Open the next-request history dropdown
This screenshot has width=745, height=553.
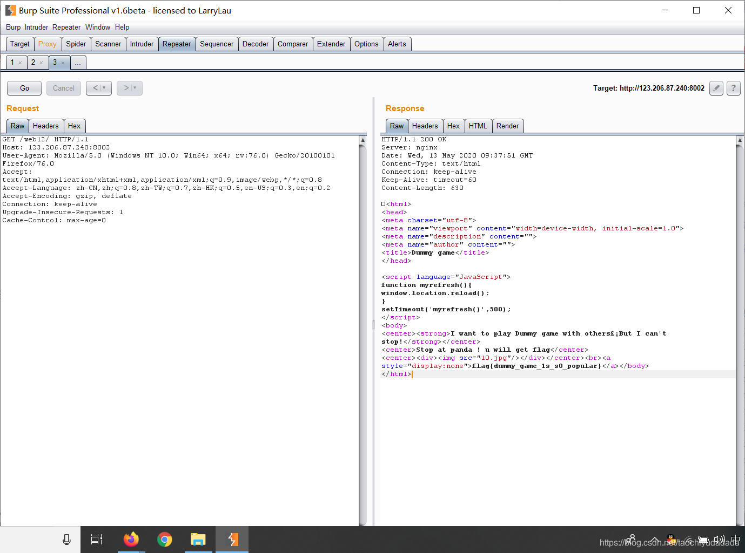click(130, 88)
